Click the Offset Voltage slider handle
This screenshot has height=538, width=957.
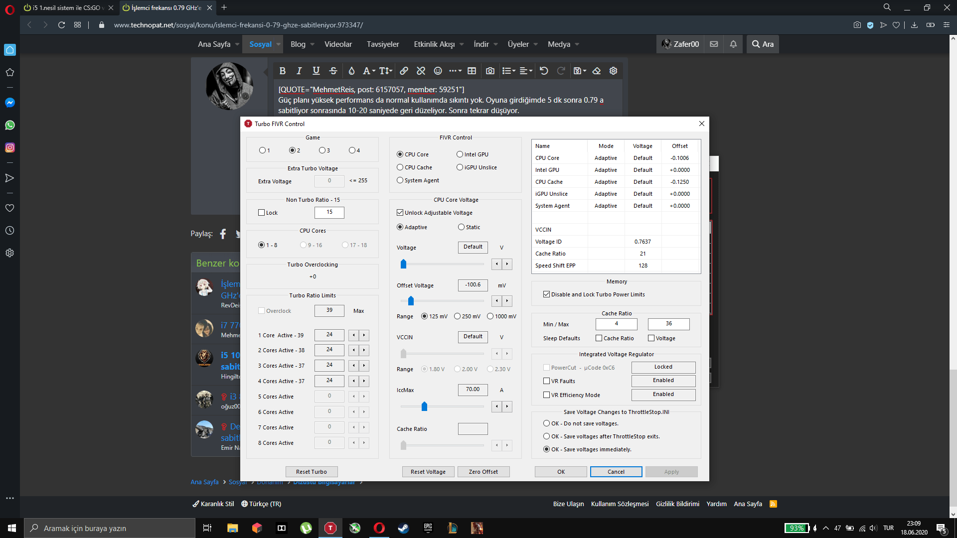(x=411, y=301)
